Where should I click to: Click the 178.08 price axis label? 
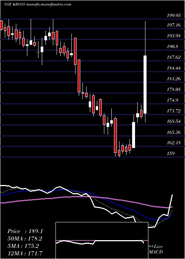click(174, 90)
